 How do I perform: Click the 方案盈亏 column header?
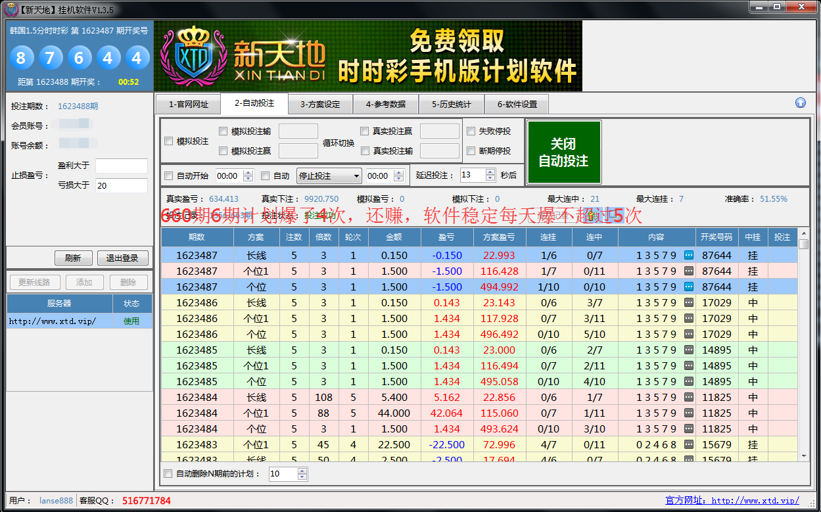click(x=500, y=237)
